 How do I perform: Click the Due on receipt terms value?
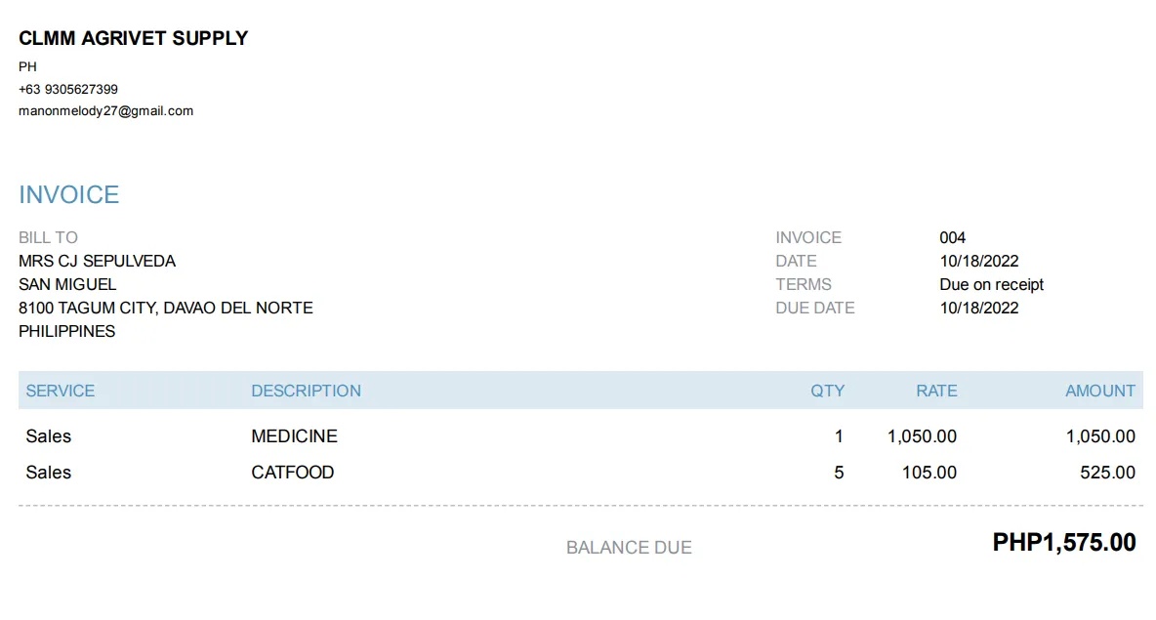click(991, 284)
